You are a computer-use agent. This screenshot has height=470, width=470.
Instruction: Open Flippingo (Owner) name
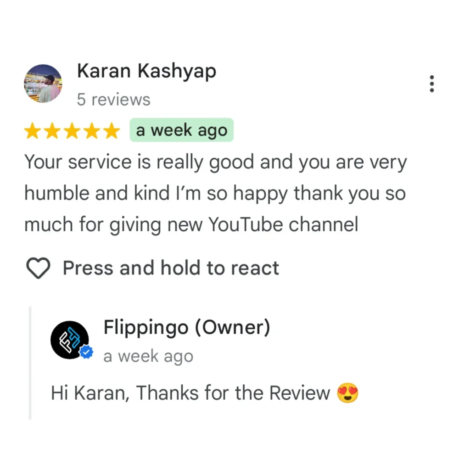tap(186, 327)
